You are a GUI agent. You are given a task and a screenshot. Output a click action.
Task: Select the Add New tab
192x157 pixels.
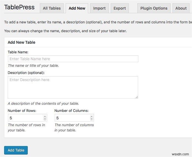coord(77,8)
